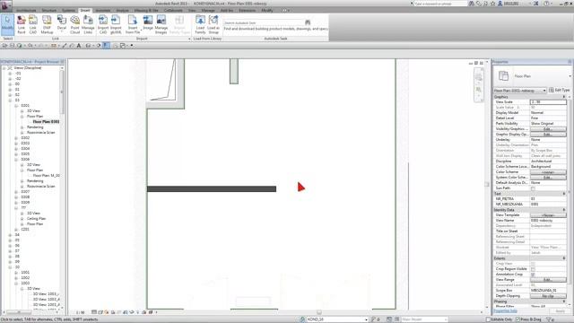Viewport: 574px width, 323px height.
Task: Click the Search Autodesk Seek input field
Action: [x=264, y=22]
